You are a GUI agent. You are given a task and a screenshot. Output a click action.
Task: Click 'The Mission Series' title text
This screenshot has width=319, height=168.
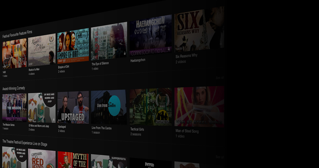pyautogui.click(x=8, y=125)
